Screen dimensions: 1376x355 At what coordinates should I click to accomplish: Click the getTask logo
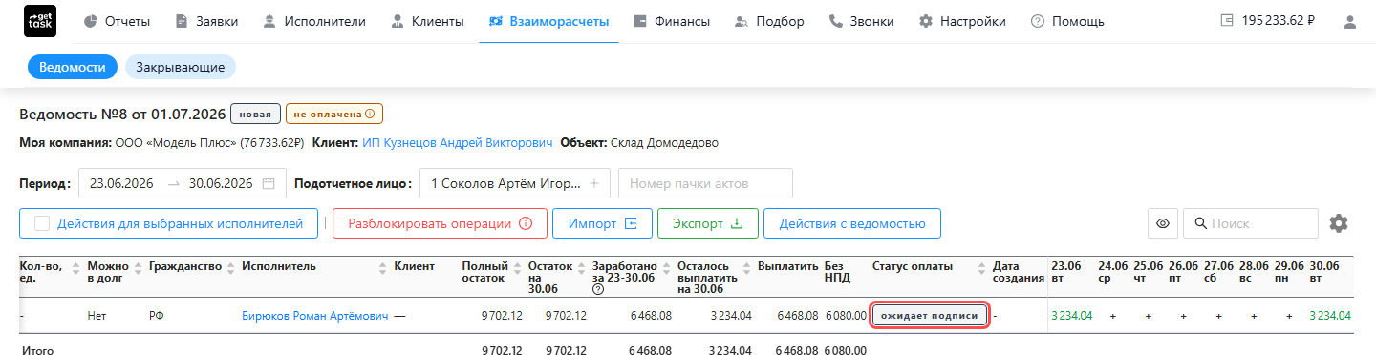(x=40, y=21)
